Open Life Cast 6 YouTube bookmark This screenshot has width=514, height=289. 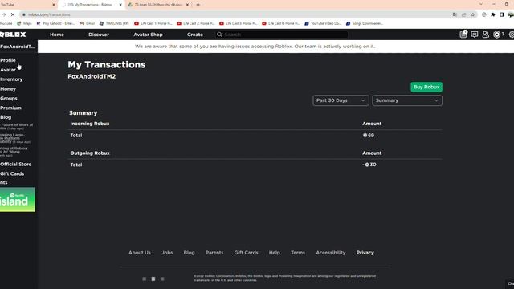point(281,23)
